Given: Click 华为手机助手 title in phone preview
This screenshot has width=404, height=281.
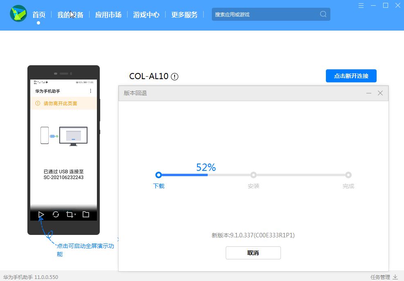Looking at the screenshot, I should click(x=48, y=91).
